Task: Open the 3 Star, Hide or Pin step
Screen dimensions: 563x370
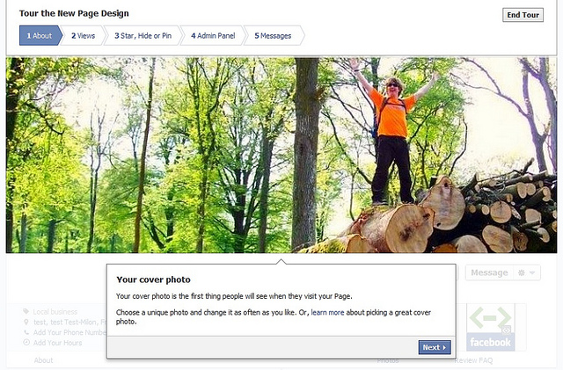Action: [x=143, y=36]
